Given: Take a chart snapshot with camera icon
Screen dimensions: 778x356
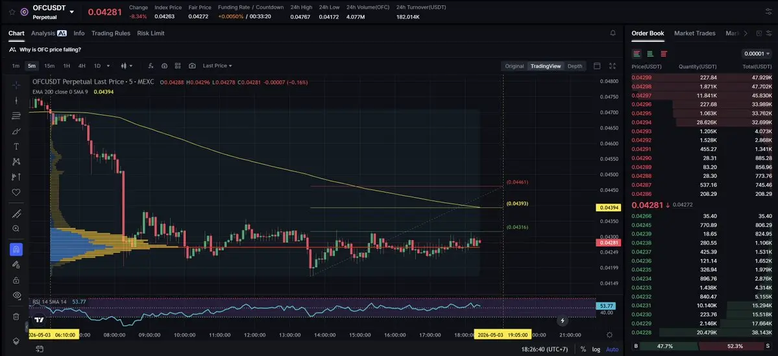Looking at the screenshot, I should (x=192, y=66).
